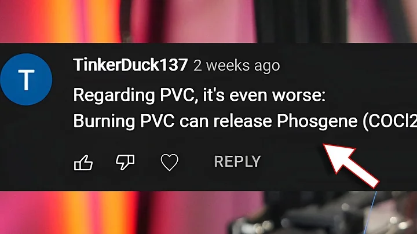Heart the TinkerDuck137 comment
This screenshot has height=234, width=417.
[x=169, y=162]
